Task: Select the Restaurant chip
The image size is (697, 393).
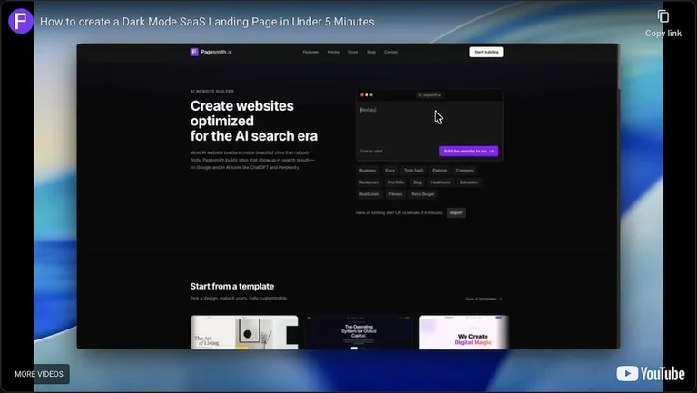Action: coord(369,182)
